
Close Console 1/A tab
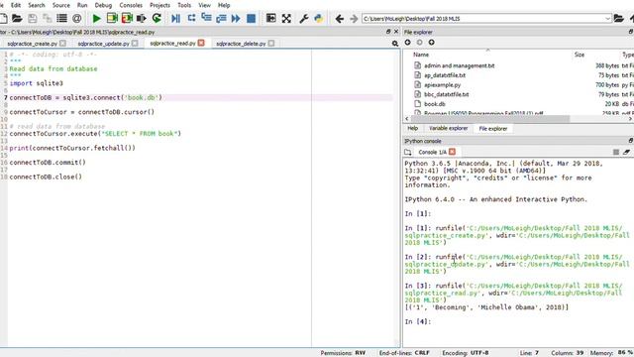click(452, 152)
